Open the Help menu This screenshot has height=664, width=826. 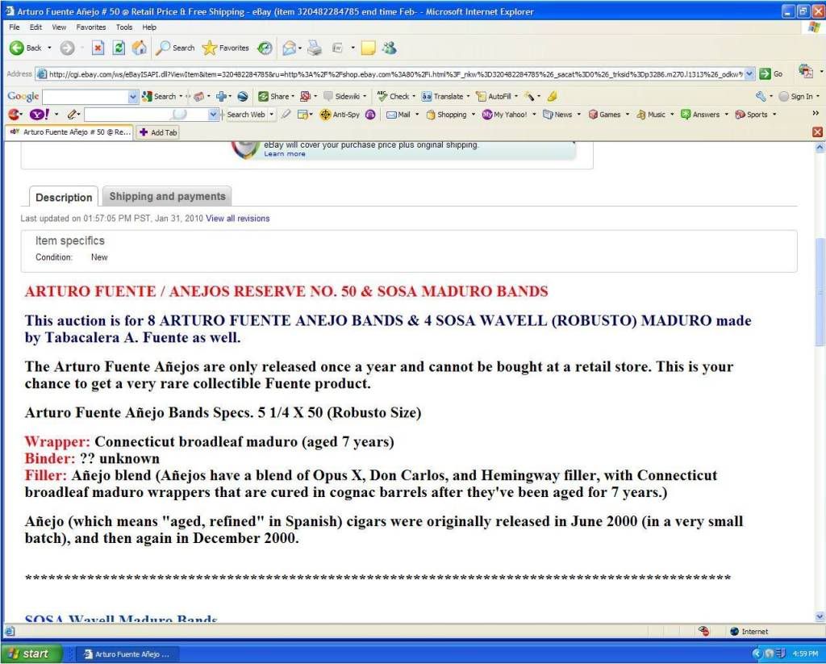pyautogui.click(x=149, y=27)
